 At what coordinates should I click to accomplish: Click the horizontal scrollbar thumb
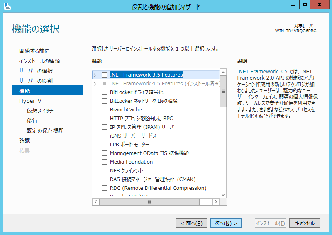[149, 202]
